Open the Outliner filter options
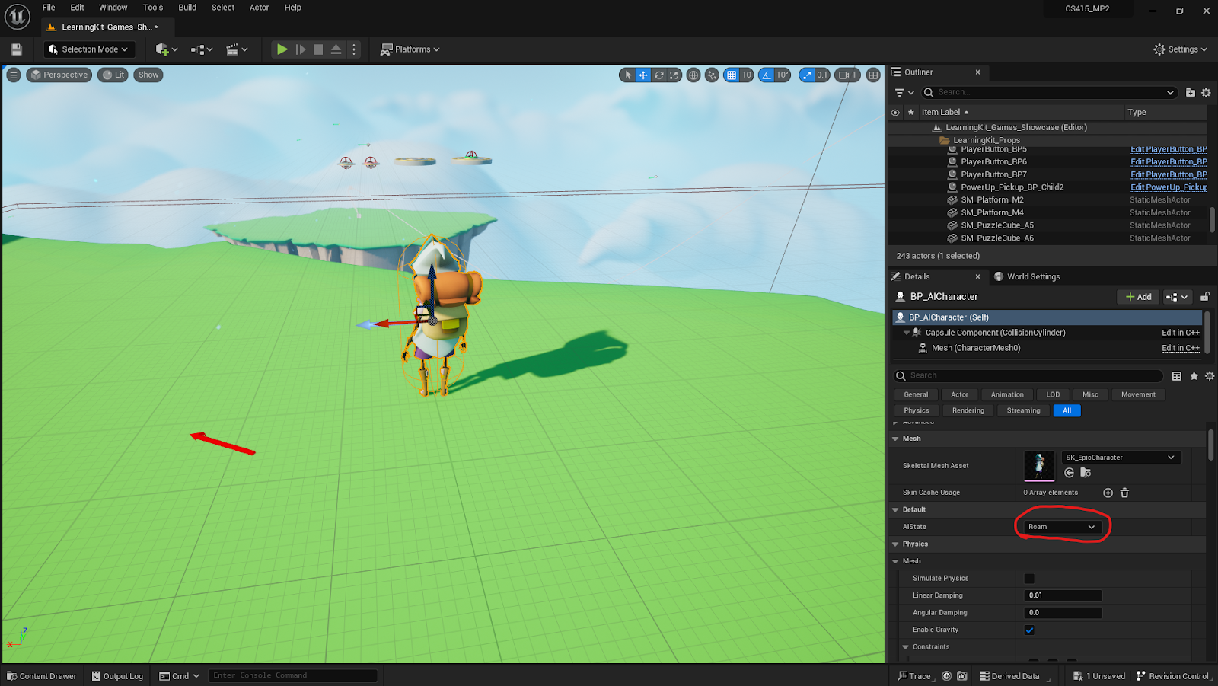This screenshot has width=1218, height=686. (x=904, y=92)
